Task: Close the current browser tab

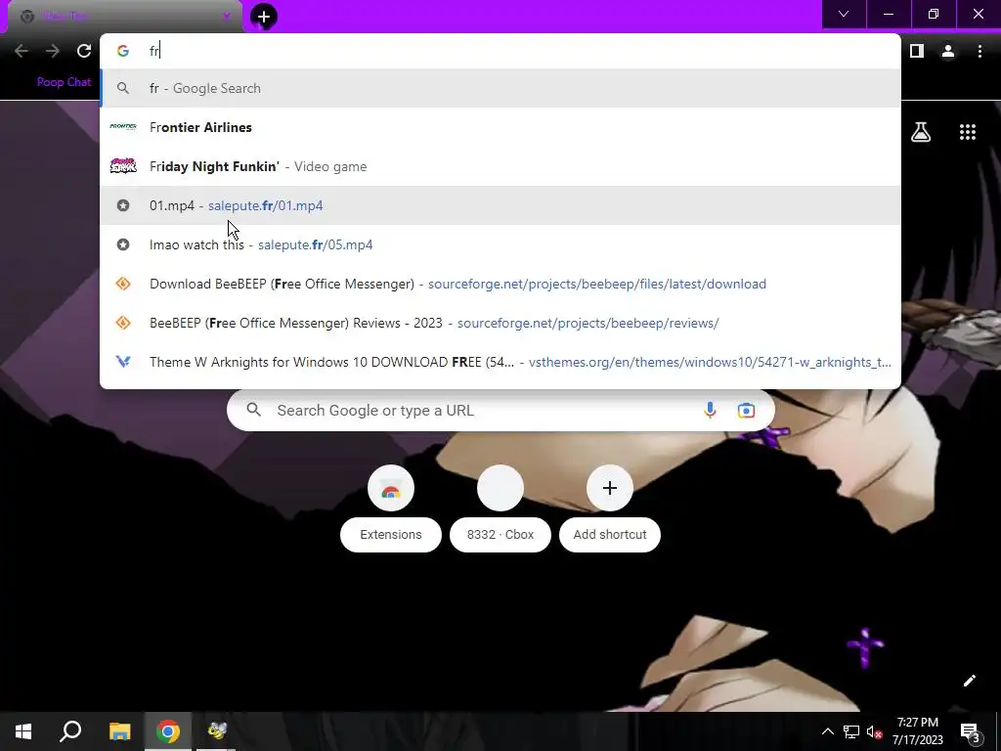Action: click(226, 17)
